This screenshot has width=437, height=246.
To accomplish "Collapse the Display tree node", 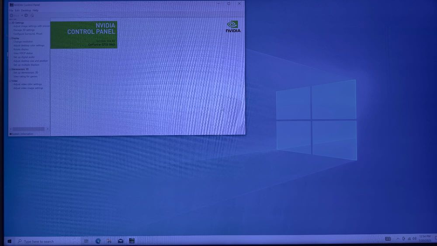I will point(10,38).
